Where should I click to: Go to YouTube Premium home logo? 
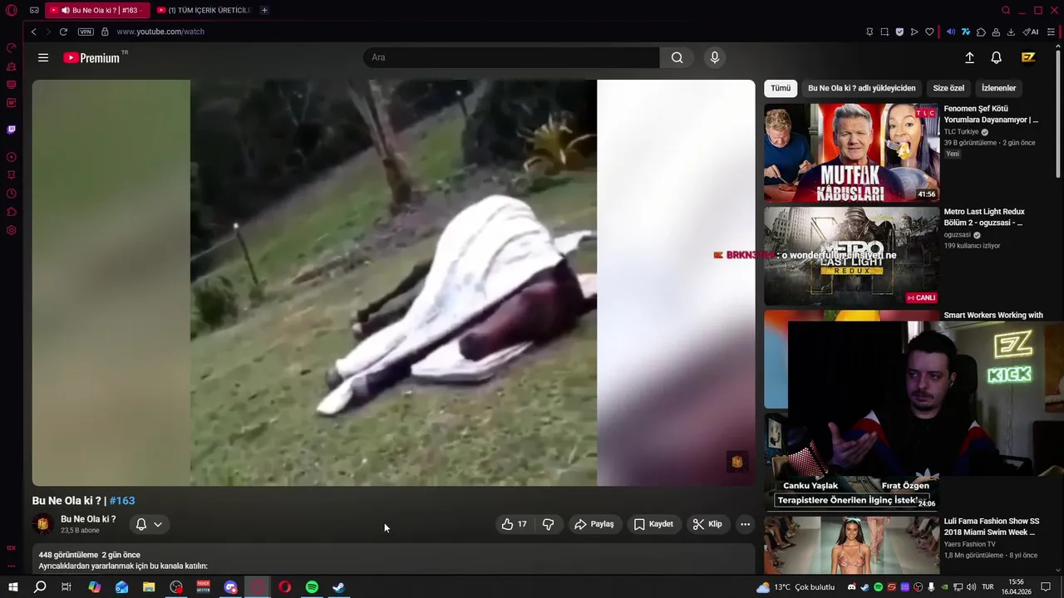(92, 57)
